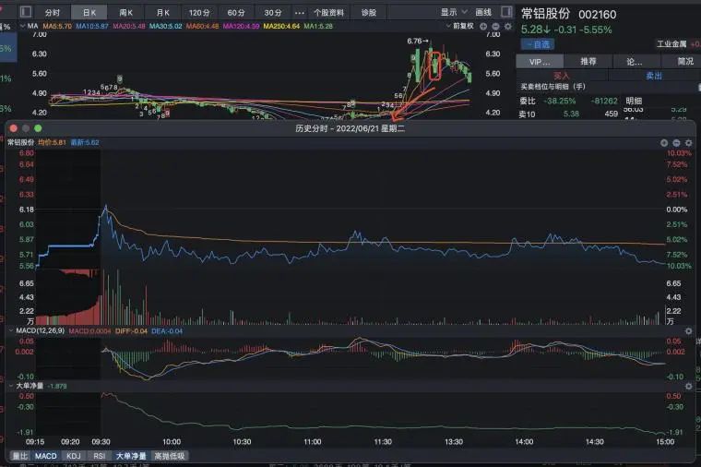
Task: Click the MA250:4.64 moving average label
Action: (281, 26)
